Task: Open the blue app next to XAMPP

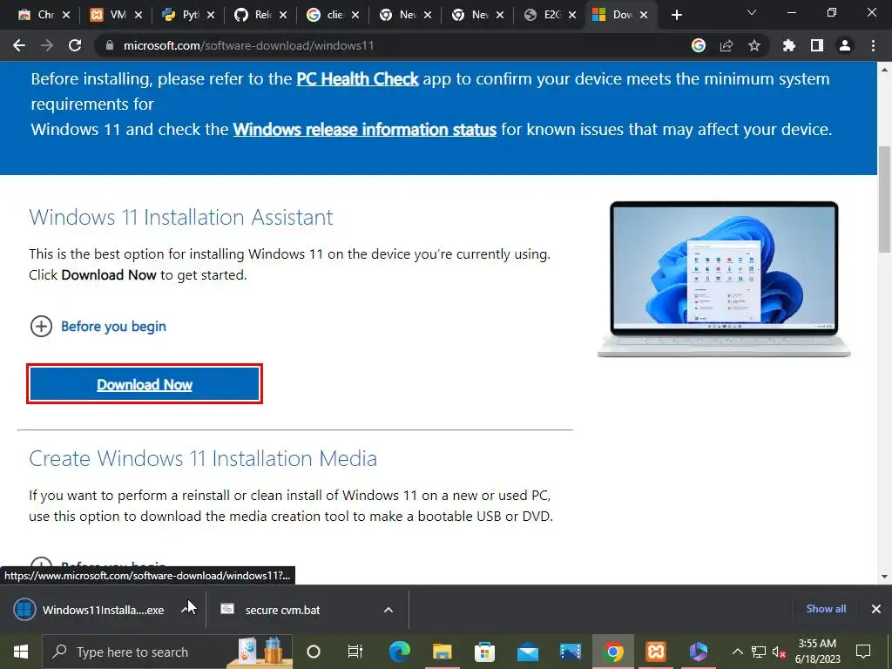Action: (x=699, y=652)
